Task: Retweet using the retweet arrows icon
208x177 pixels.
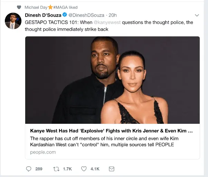Action: (56, 169)
